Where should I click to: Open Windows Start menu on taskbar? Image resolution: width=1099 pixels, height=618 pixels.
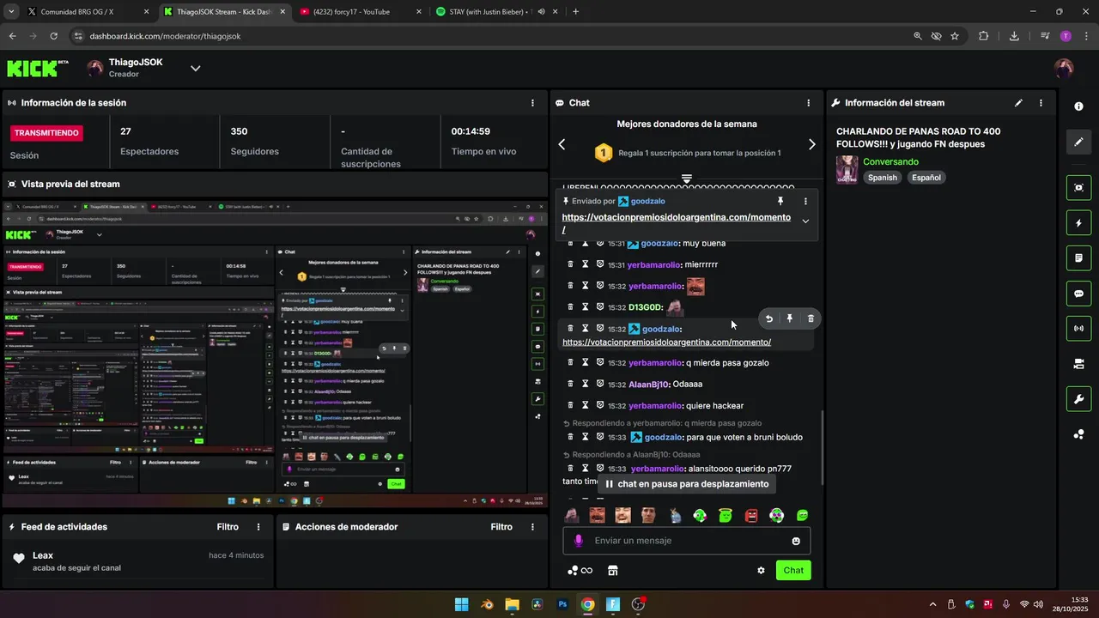461,604
